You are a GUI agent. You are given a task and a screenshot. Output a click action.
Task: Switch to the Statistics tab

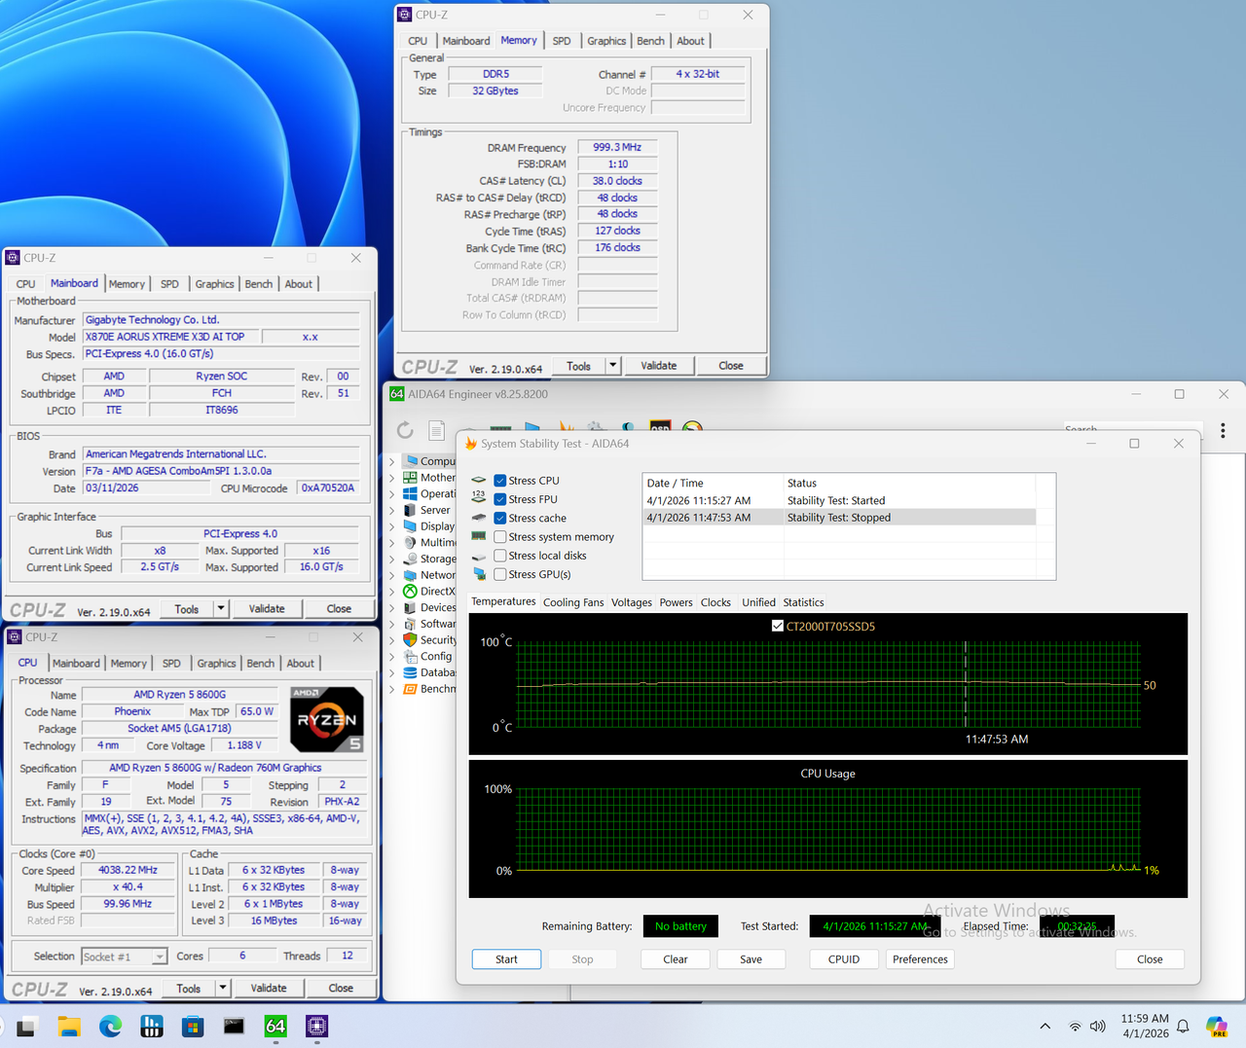pos(803,602)
